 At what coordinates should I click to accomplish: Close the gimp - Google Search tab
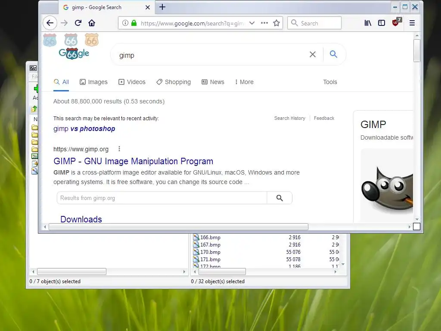148,7
